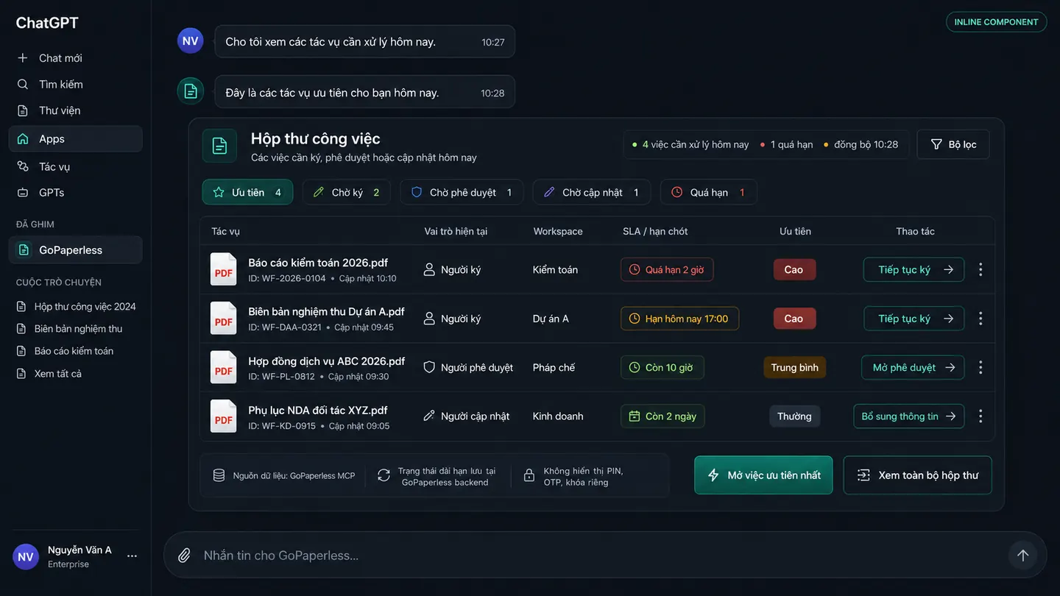Viewport: 1060px width, 596px height.
Task: Click the paperclip attach icon
Action: tap(185, 556)
